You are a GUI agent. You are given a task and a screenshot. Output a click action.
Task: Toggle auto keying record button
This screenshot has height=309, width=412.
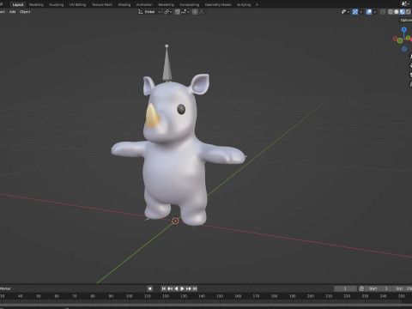coord(149,288)
